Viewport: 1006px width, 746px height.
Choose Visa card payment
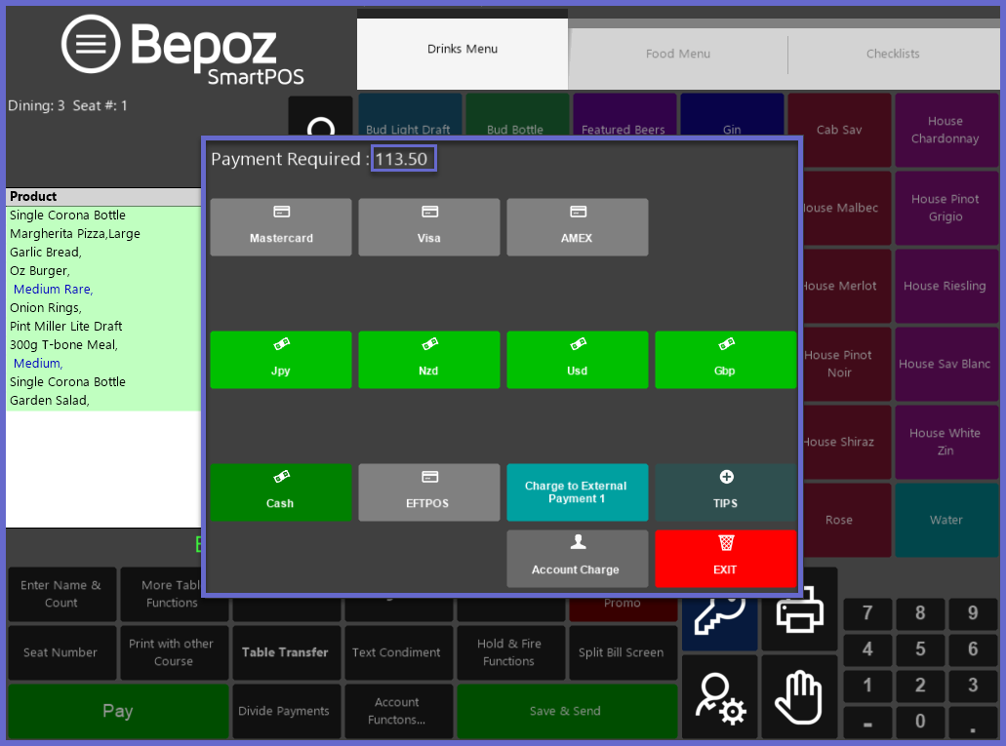pos(429,227)
